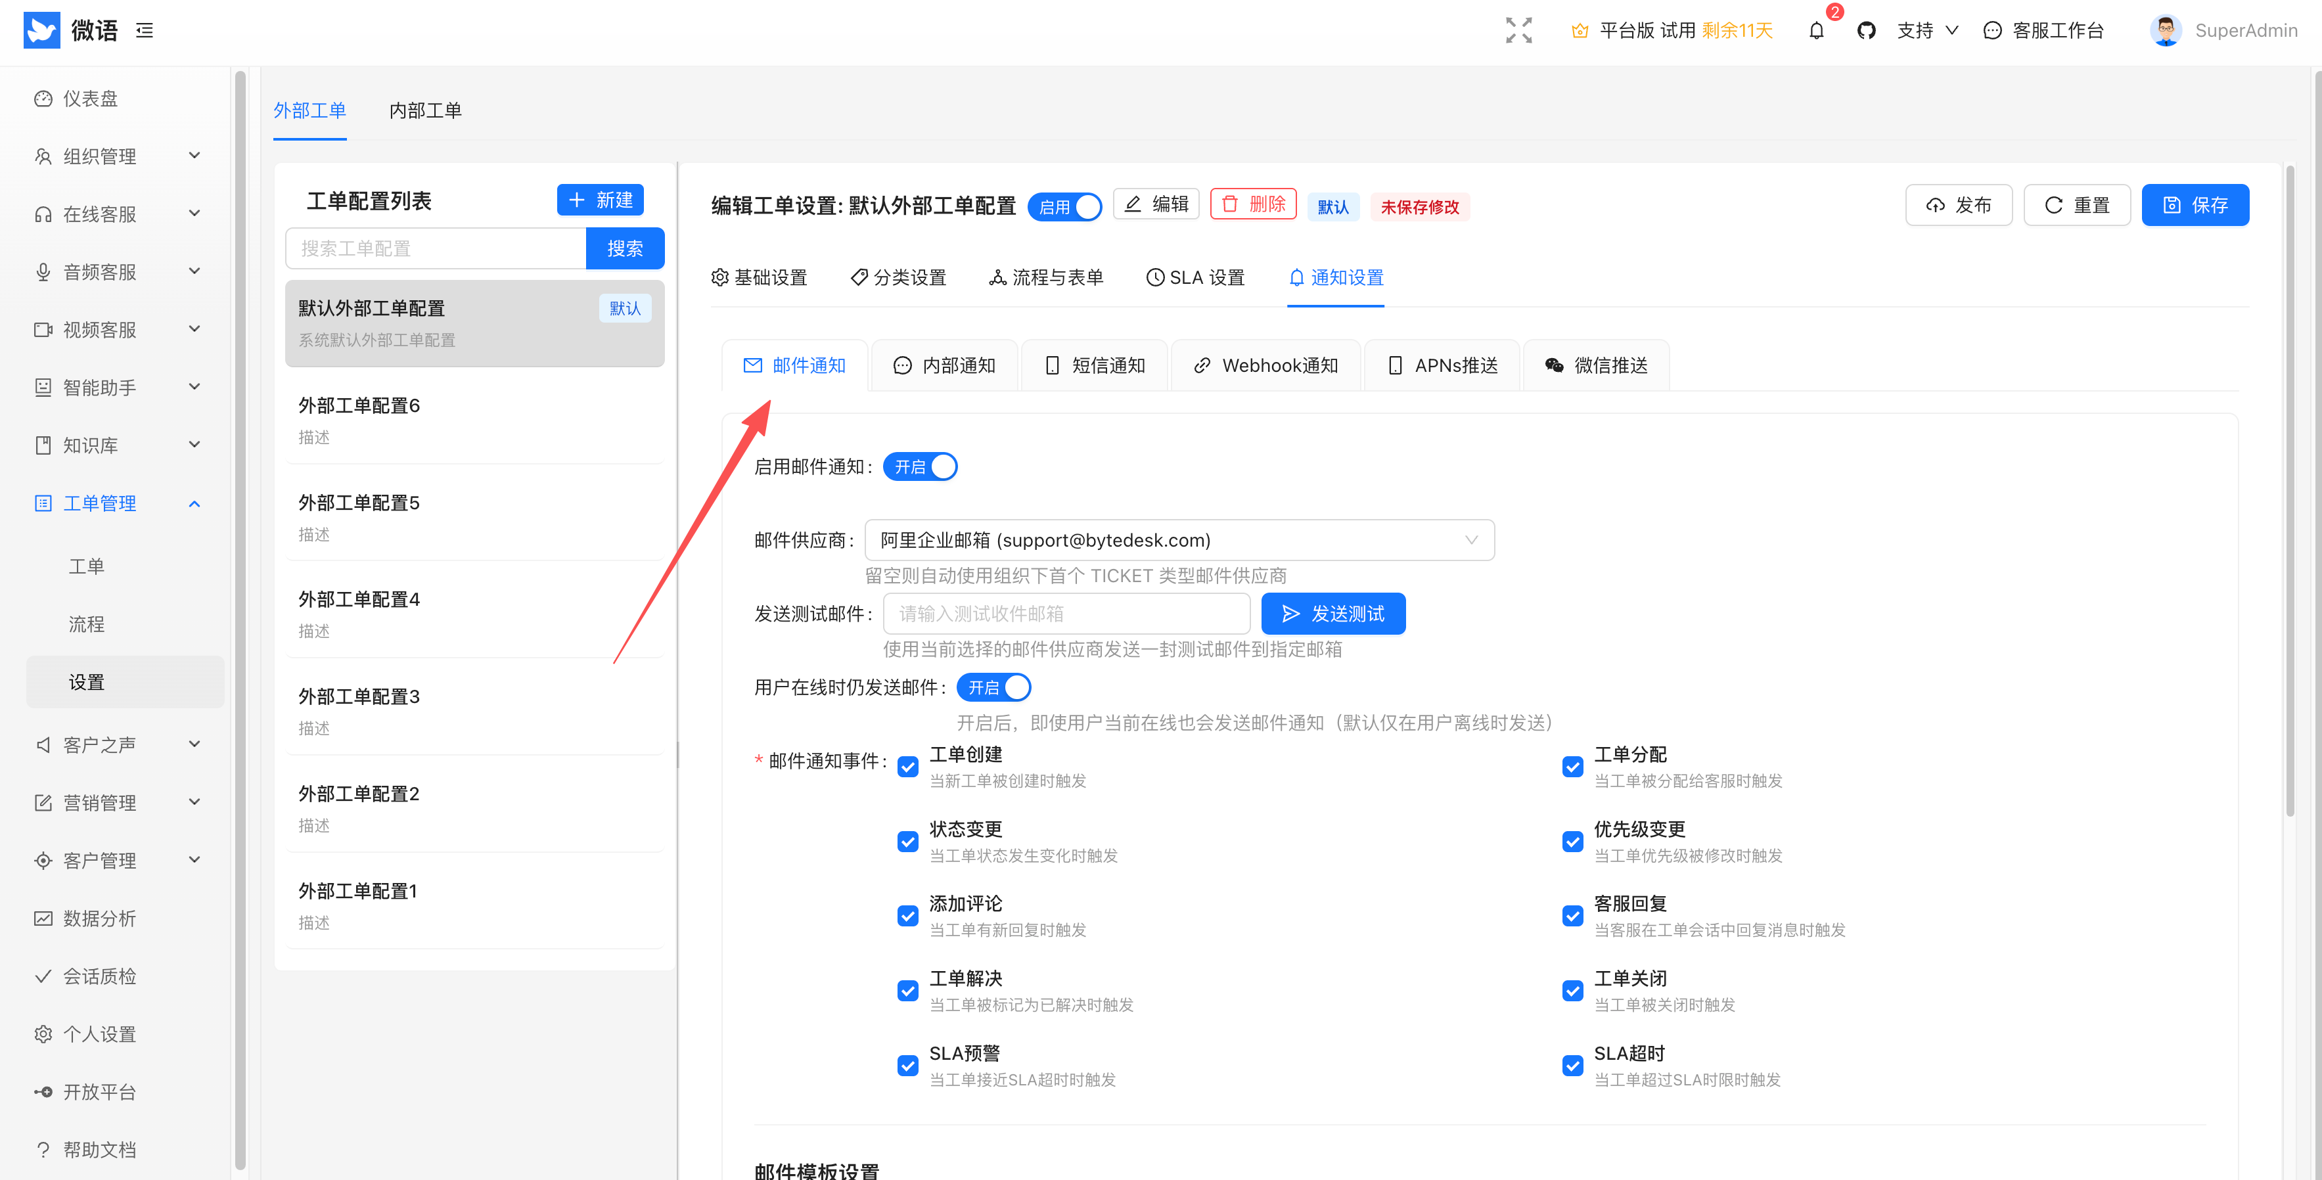
Task: Click the 发送测试 button
Action: pyautogui.click(x=1333, y=613)
